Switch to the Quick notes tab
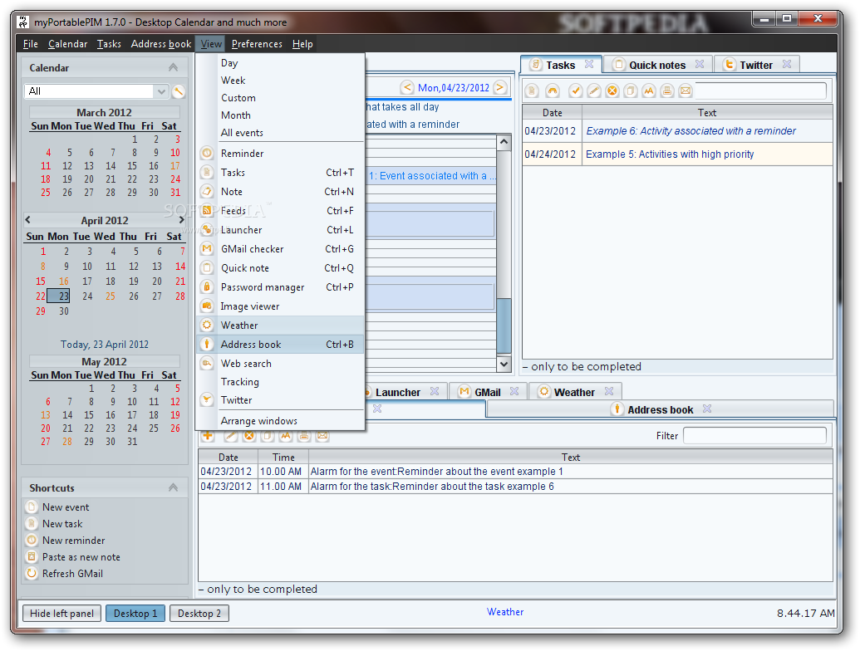 (x=657, y=65)
